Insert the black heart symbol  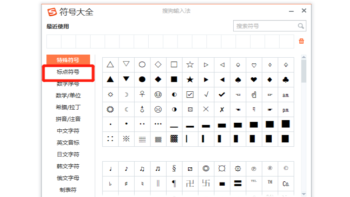coord(254,79)
